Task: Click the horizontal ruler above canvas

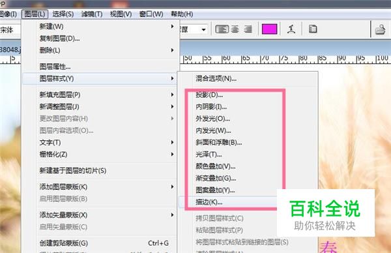Action: click(285, 59)
